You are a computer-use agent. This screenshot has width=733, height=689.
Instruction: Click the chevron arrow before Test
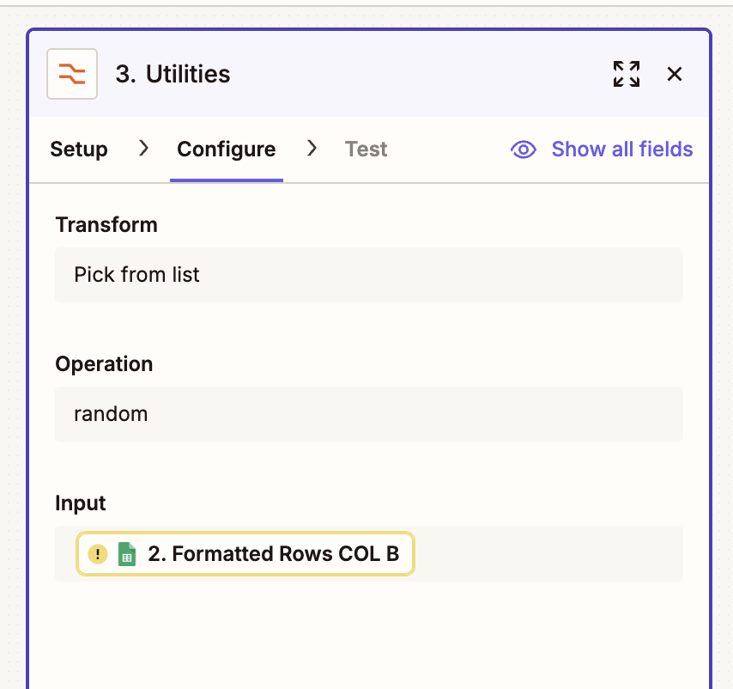(312, 149)
